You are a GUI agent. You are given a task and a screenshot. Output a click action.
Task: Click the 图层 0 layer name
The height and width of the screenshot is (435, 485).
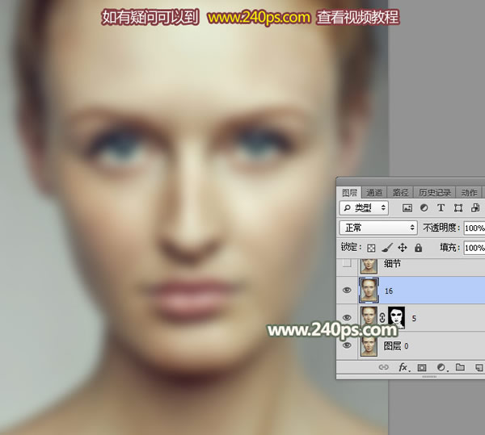click(x=396, y=345)
